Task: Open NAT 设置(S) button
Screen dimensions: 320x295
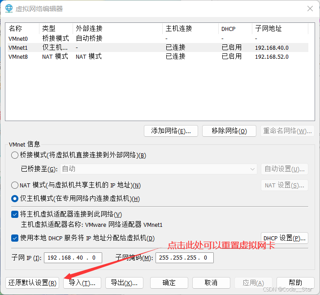Action: click(x=285, y=185)
